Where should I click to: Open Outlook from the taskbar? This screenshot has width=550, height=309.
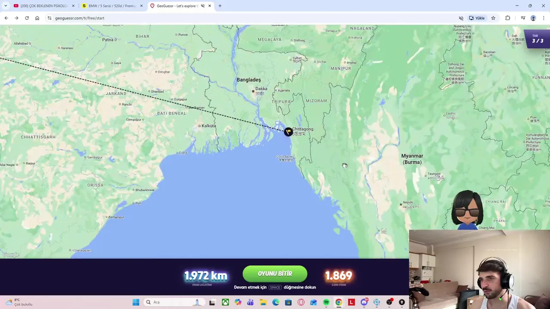[314, 302]
